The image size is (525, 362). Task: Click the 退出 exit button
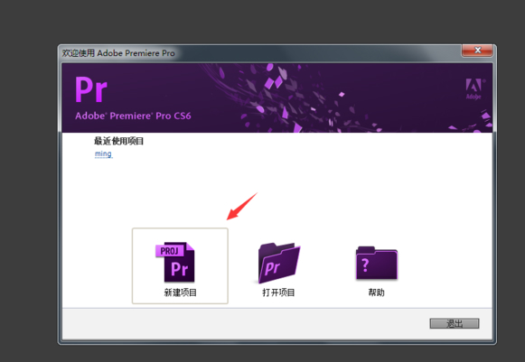click(x=455, y=323)
